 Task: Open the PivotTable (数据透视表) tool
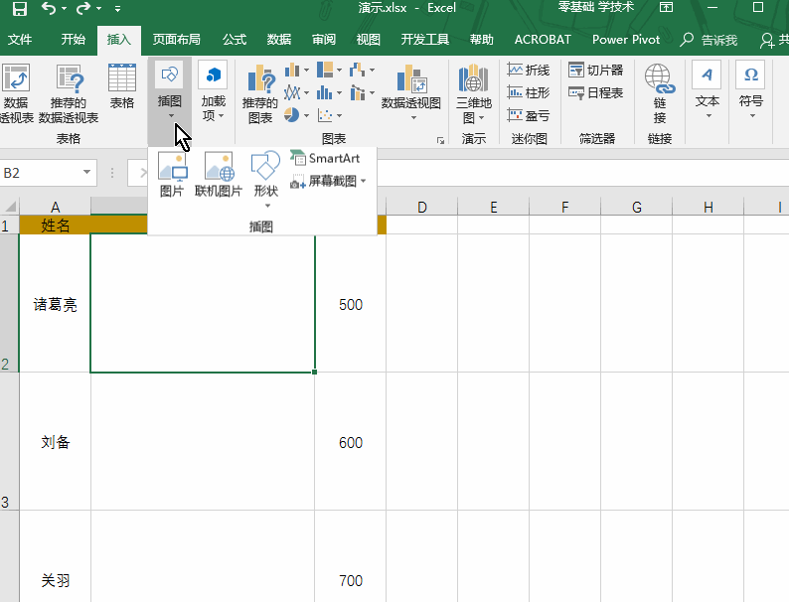point(16,94)
